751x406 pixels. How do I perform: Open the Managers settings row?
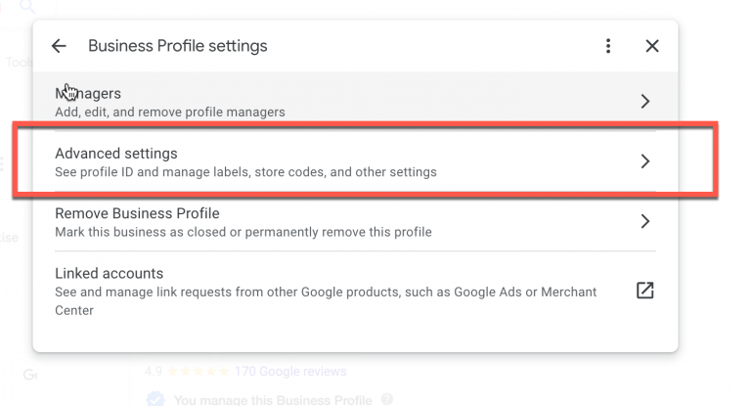tap(293, 102)
